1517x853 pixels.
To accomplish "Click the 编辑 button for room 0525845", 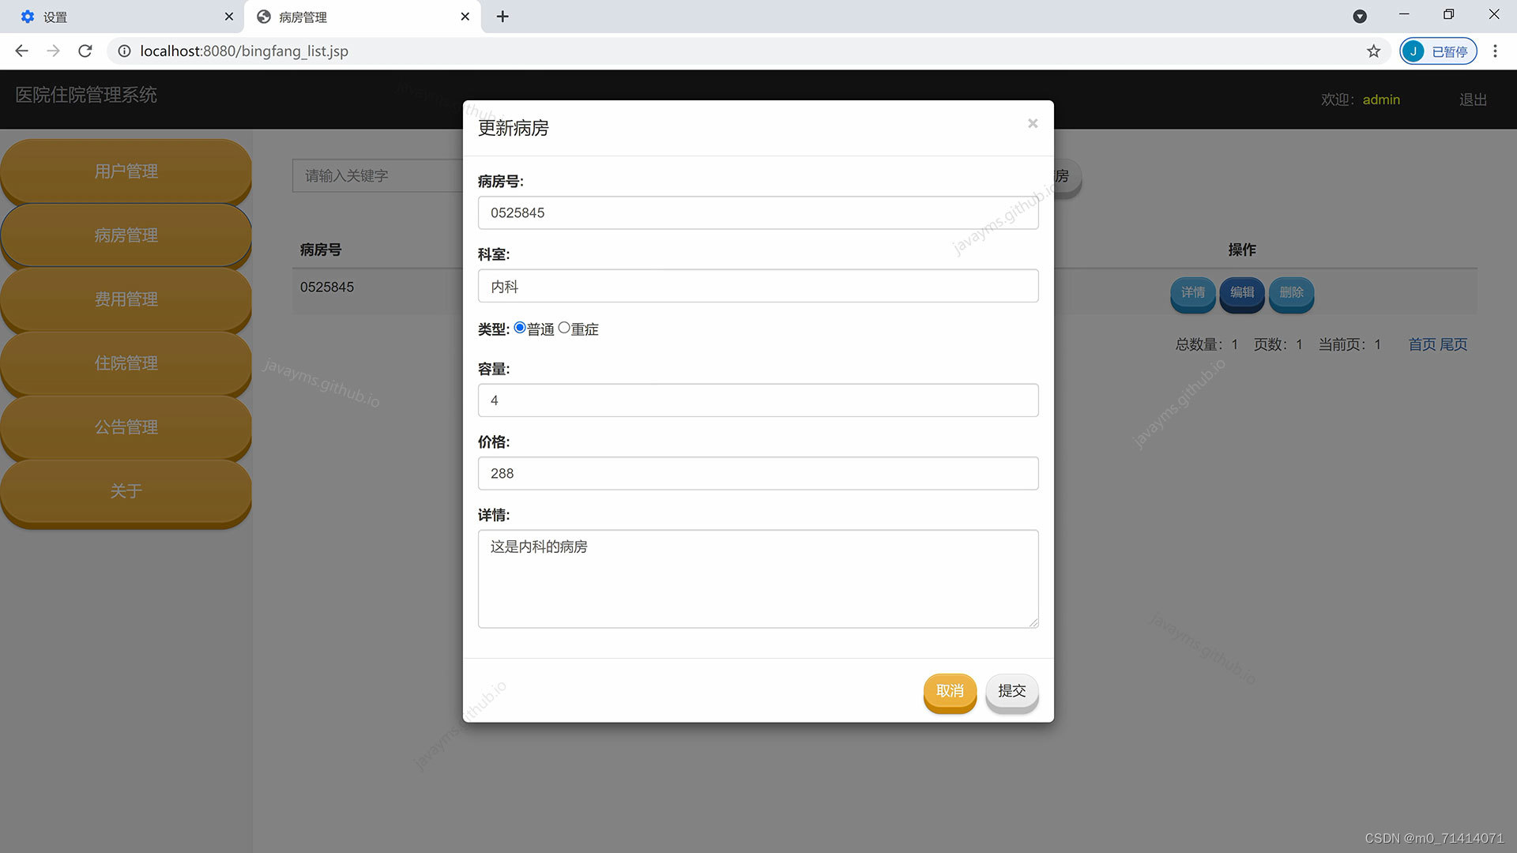I will [1242, 293].
